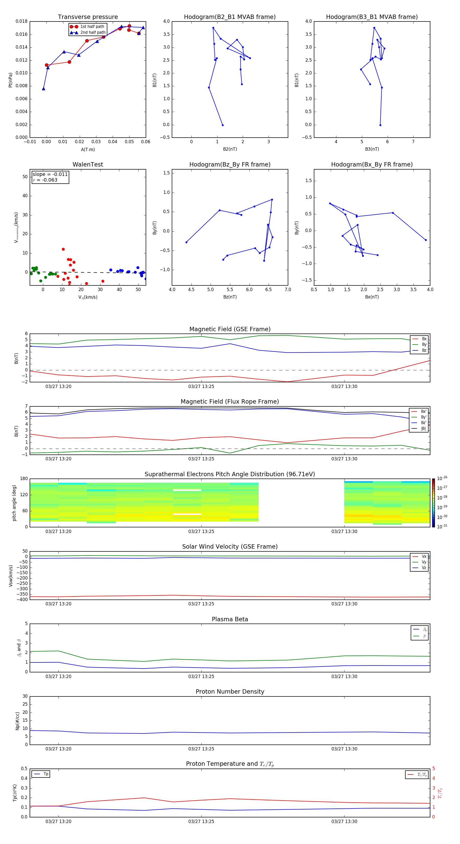Select the 'r = -0.063' annotation

coord(45,180)
